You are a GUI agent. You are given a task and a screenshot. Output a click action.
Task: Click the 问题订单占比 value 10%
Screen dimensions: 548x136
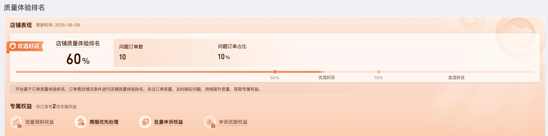224,57
